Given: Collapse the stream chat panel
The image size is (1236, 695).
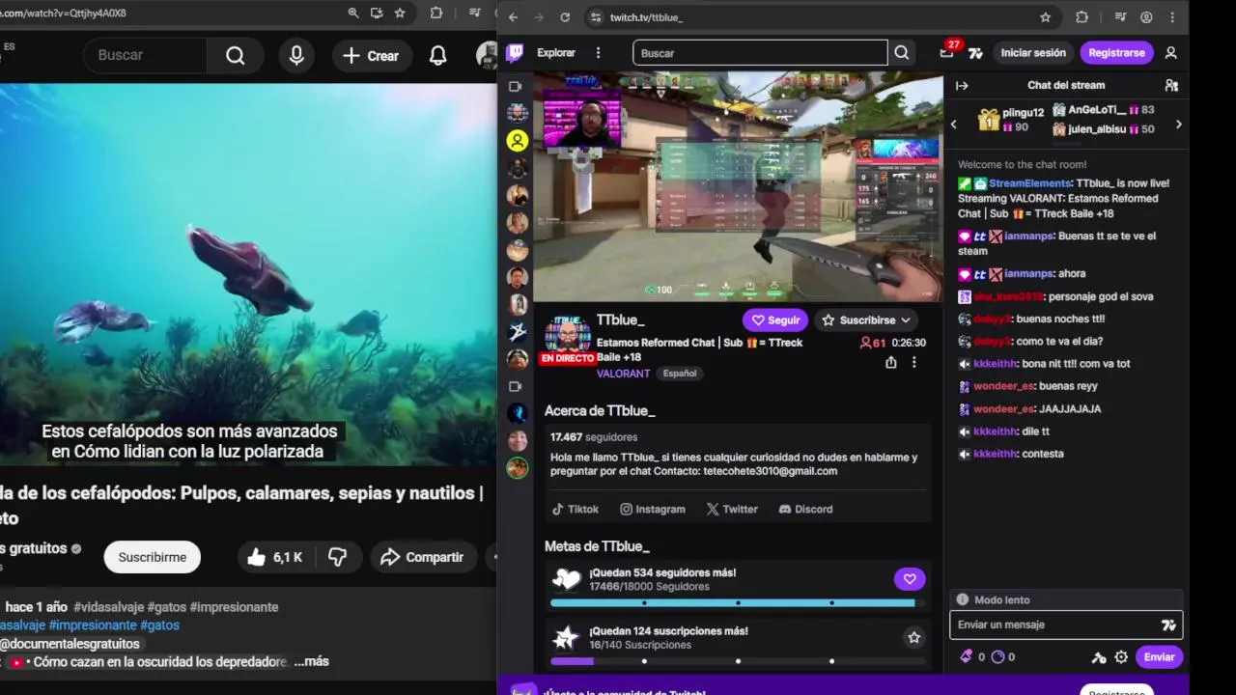Looking at the screenshot, I should click(x=962, y=85).
